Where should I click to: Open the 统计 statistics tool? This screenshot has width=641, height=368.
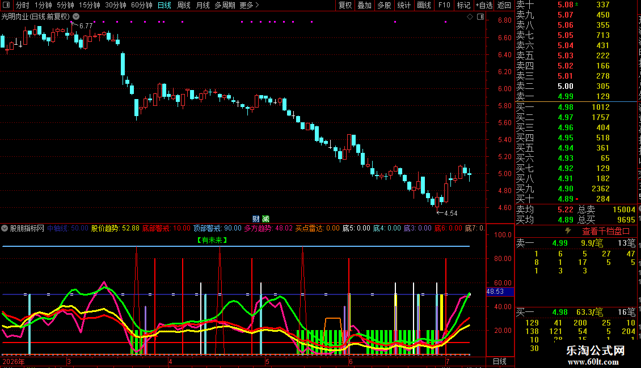[x=404, y=5]
